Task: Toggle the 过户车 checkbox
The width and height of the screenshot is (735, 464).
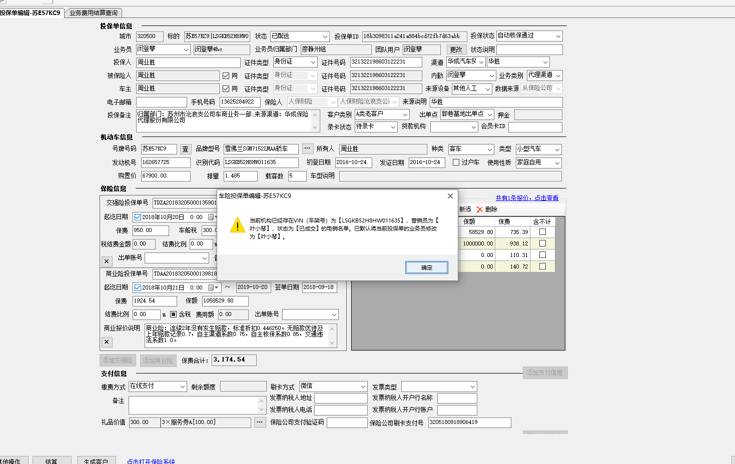Action: 456,162
